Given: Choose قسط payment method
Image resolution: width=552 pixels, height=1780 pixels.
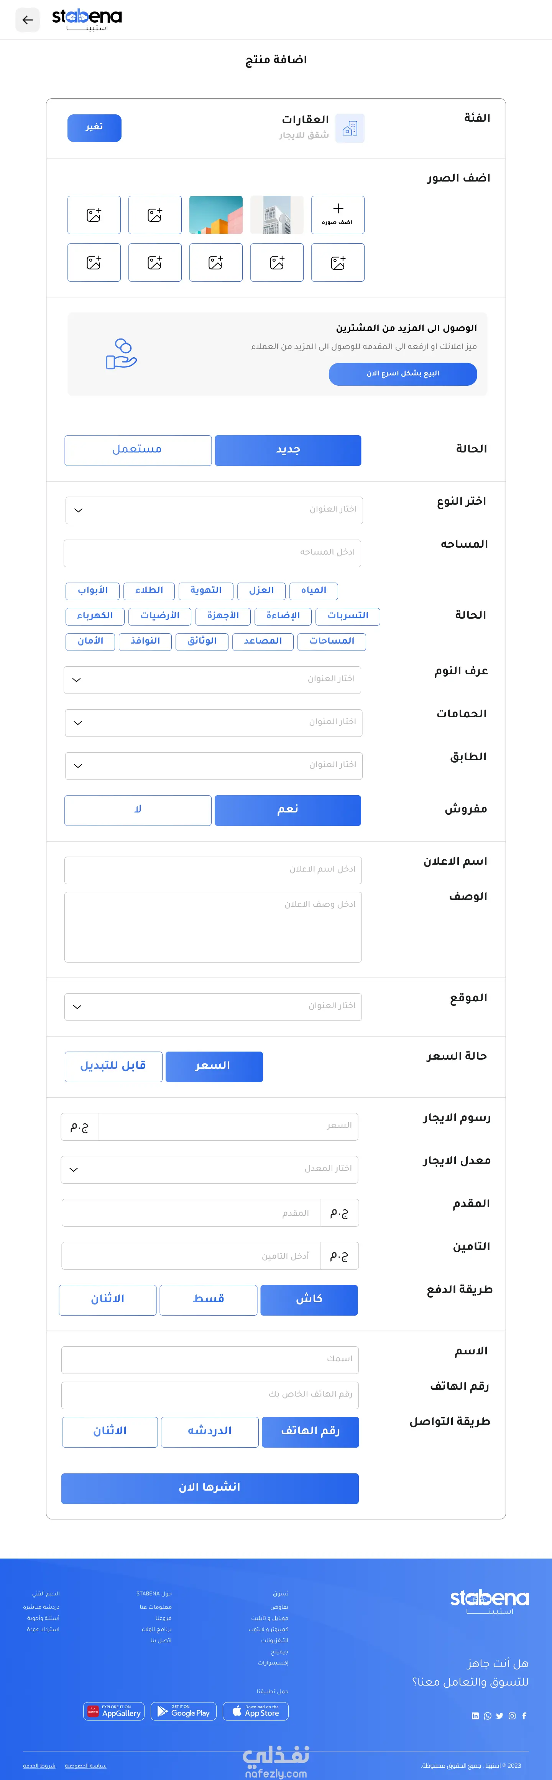Looking at the screenshot, I should click(209, 1300).
